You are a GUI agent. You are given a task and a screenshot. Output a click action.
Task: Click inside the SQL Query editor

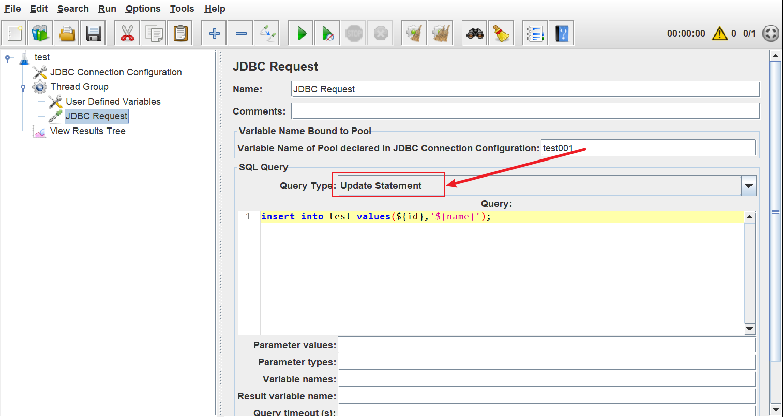[x=502, y=273]
